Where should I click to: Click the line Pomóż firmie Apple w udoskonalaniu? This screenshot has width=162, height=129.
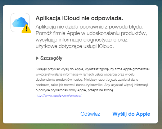pyautogui.click(x=91, y=33)
